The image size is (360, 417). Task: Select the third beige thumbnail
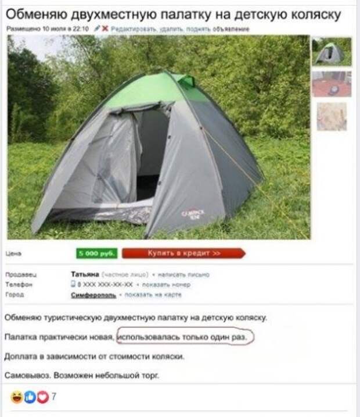pyautogui.click(x=332, y=117)
